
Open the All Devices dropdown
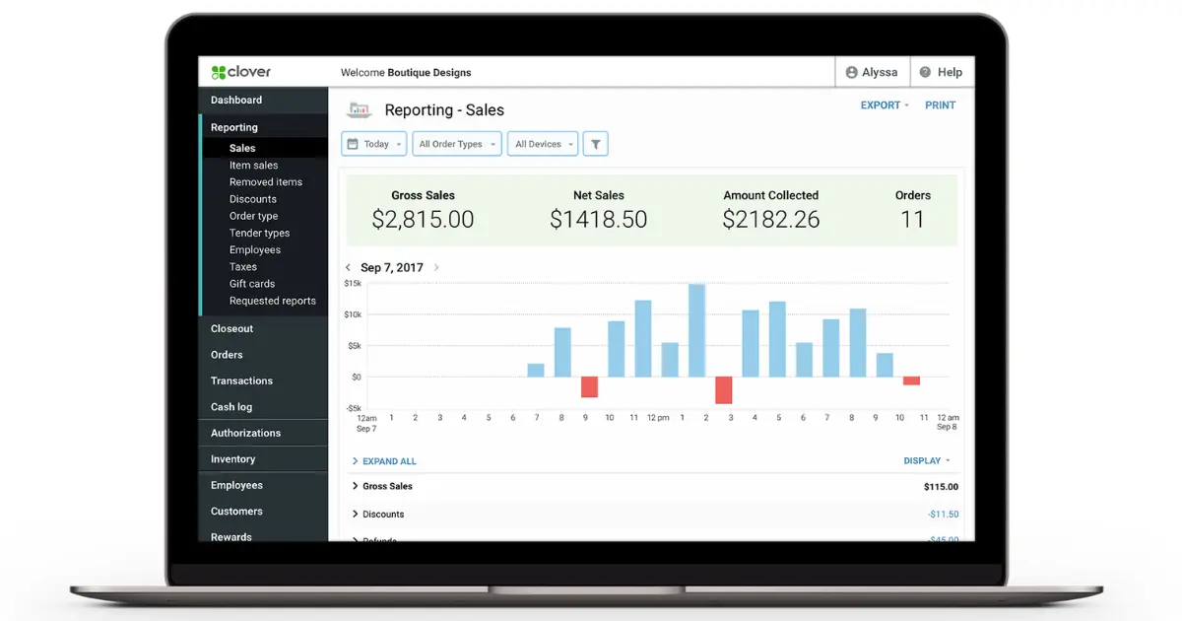(543, 144)
